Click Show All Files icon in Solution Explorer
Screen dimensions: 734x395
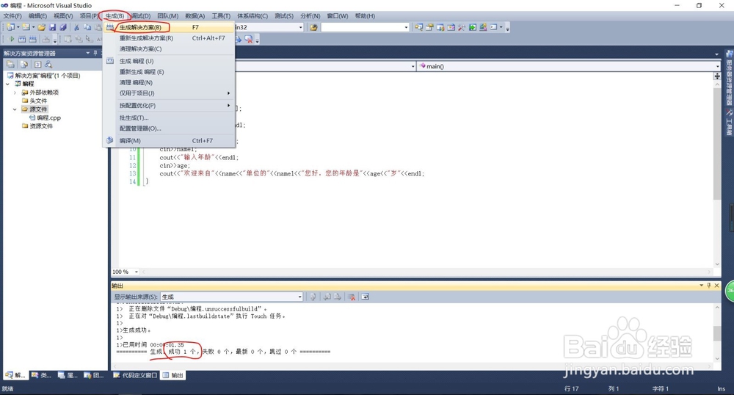24,65
